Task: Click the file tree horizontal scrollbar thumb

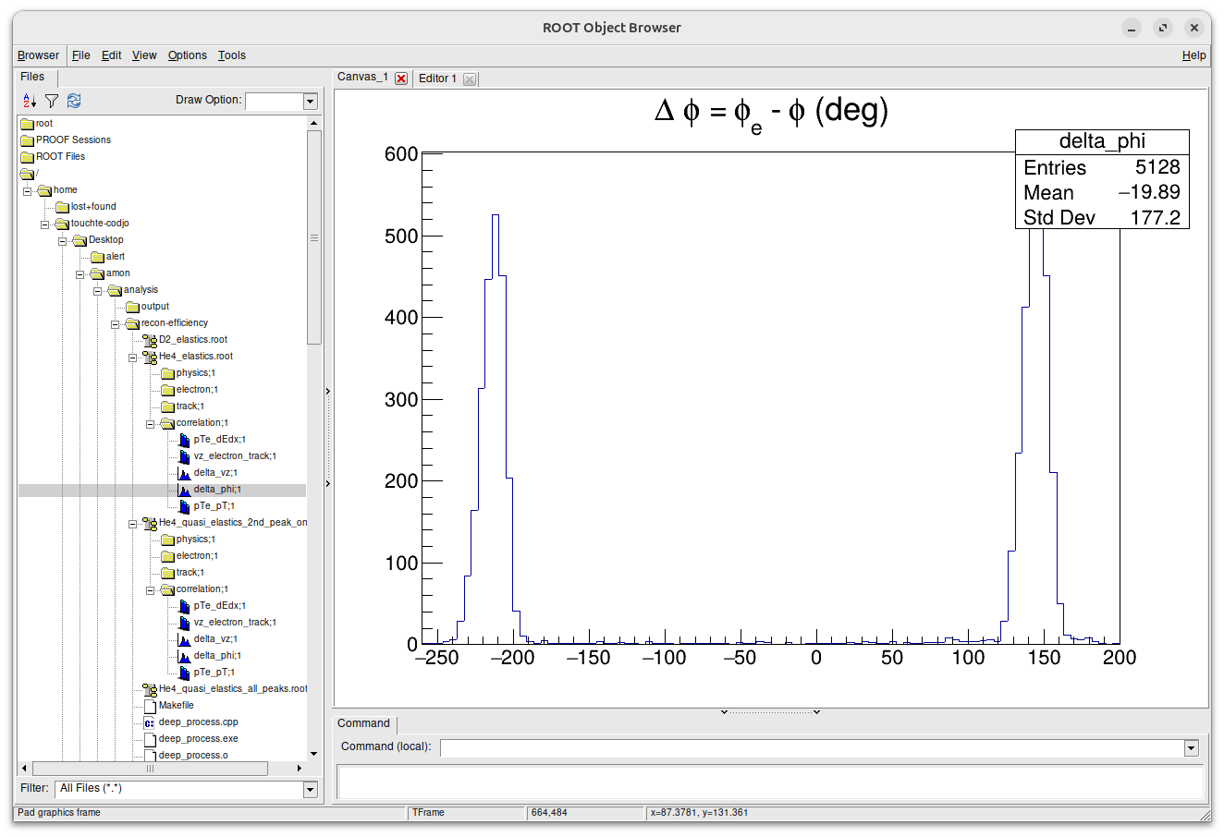Action: coord(150,769)
